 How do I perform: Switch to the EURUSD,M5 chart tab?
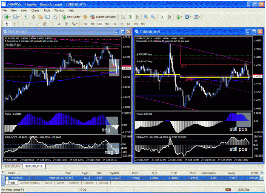pos(12,166)
